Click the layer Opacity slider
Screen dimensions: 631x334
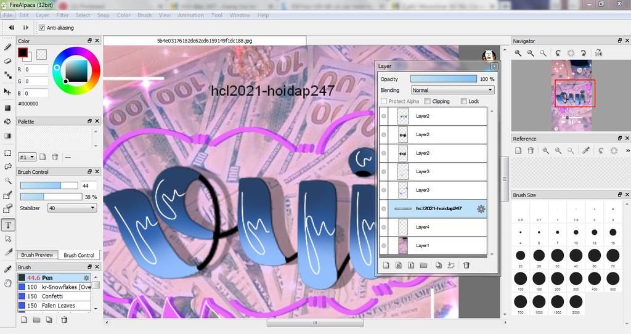tap(444, 79)
